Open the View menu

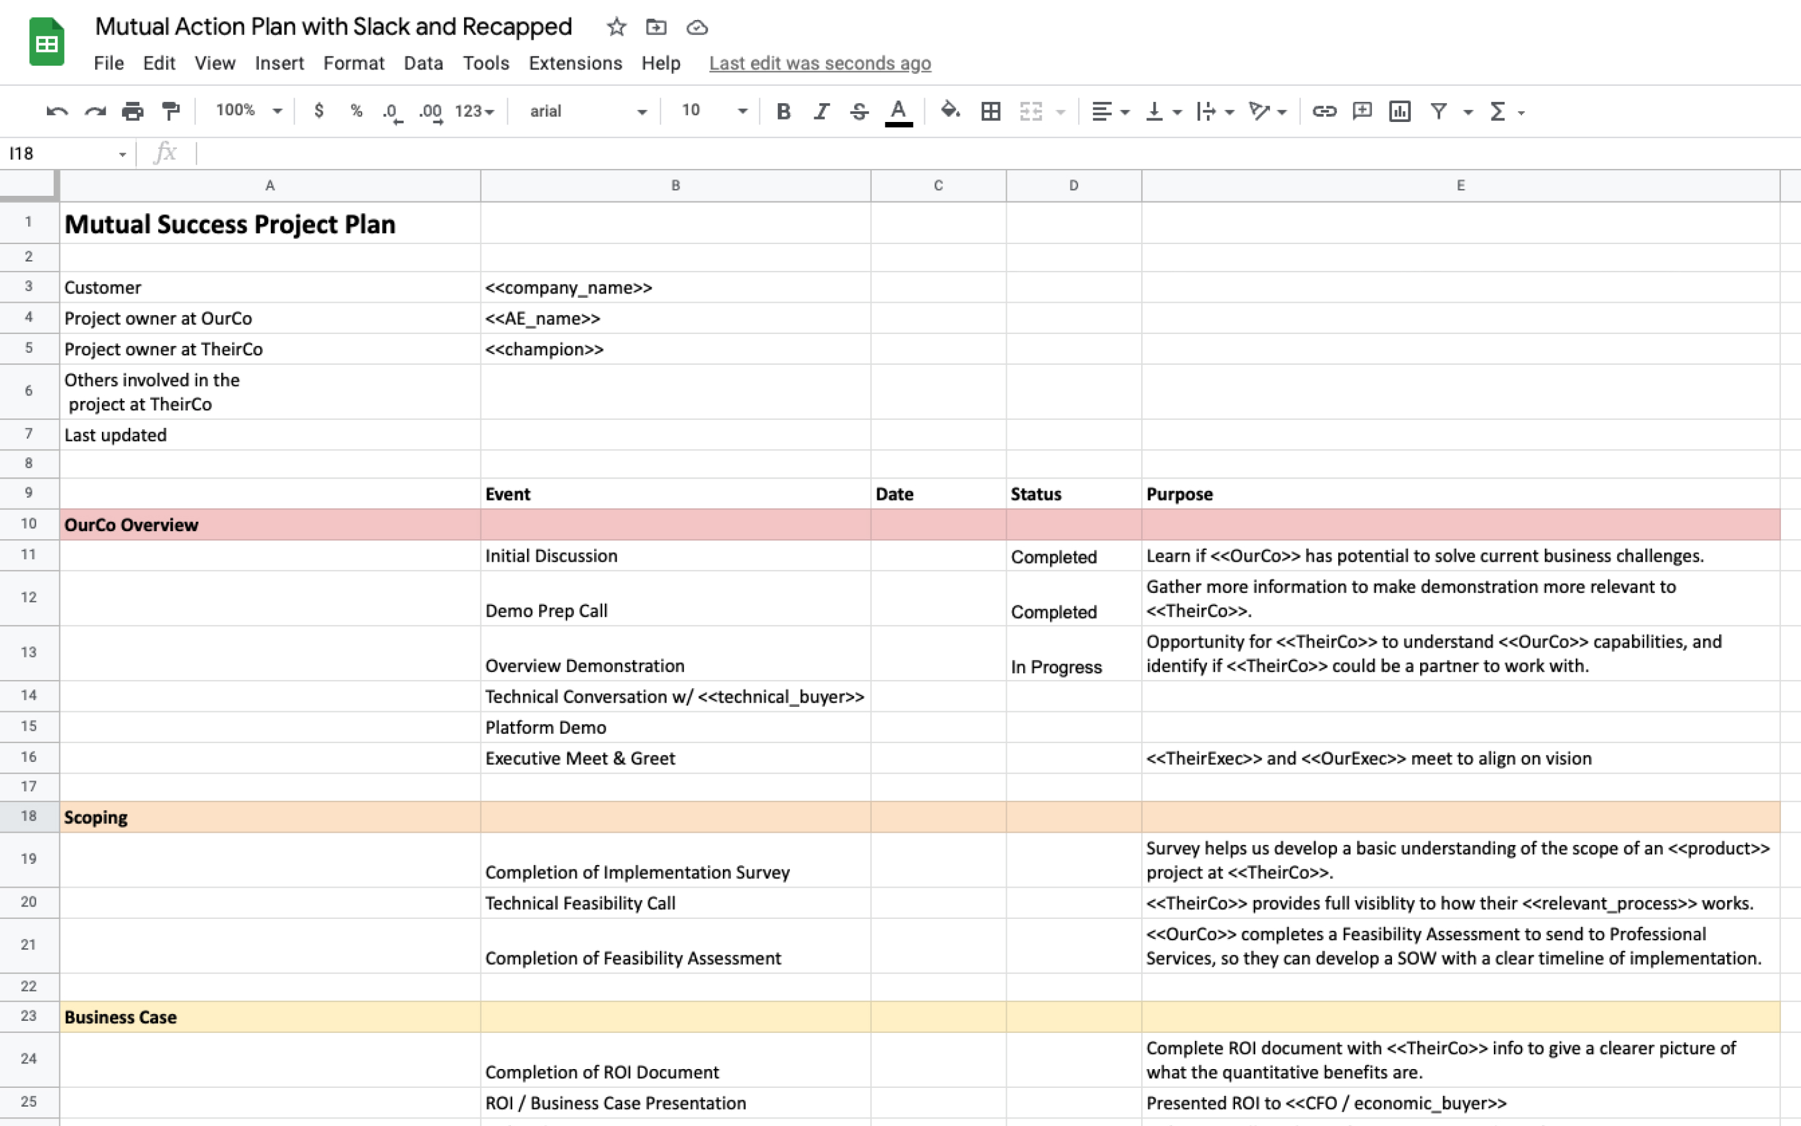tap(215, 63)
